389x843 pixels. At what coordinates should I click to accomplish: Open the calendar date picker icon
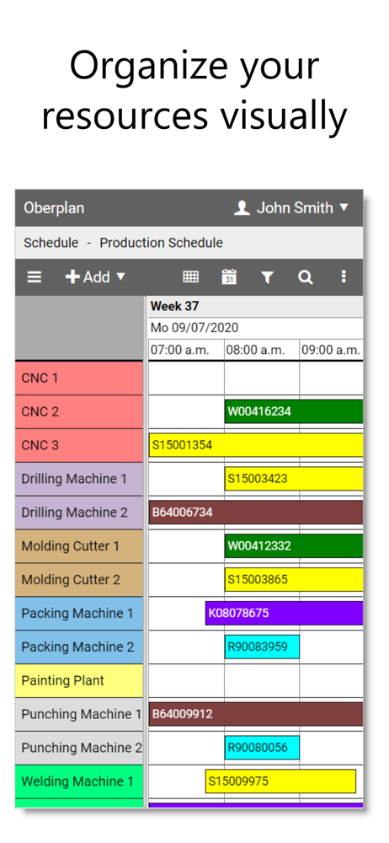pyautogui.click(x=229, y=277)
